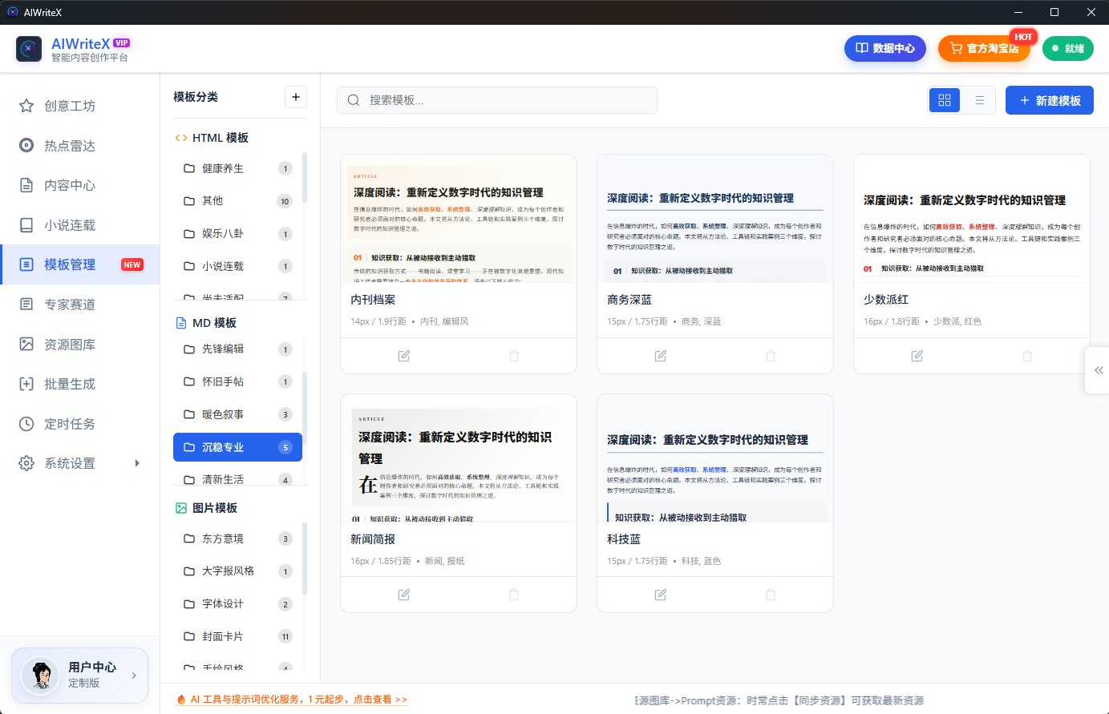Delete the 科技蓝 template
1109x714 pixels.
coord(771,595)
